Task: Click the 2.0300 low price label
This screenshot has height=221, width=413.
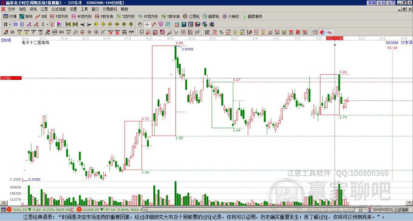Action: (x=35, y=179)
